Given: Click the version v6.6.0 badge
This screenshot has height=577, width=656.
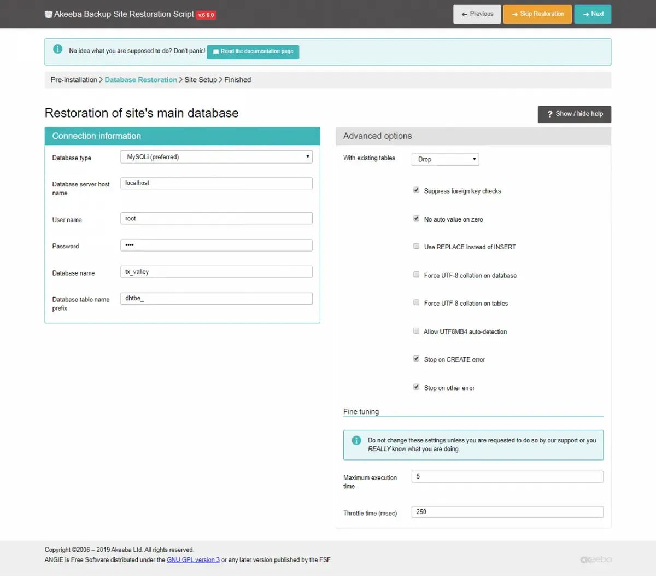Looking at the screenshot, I should [206, 15].
